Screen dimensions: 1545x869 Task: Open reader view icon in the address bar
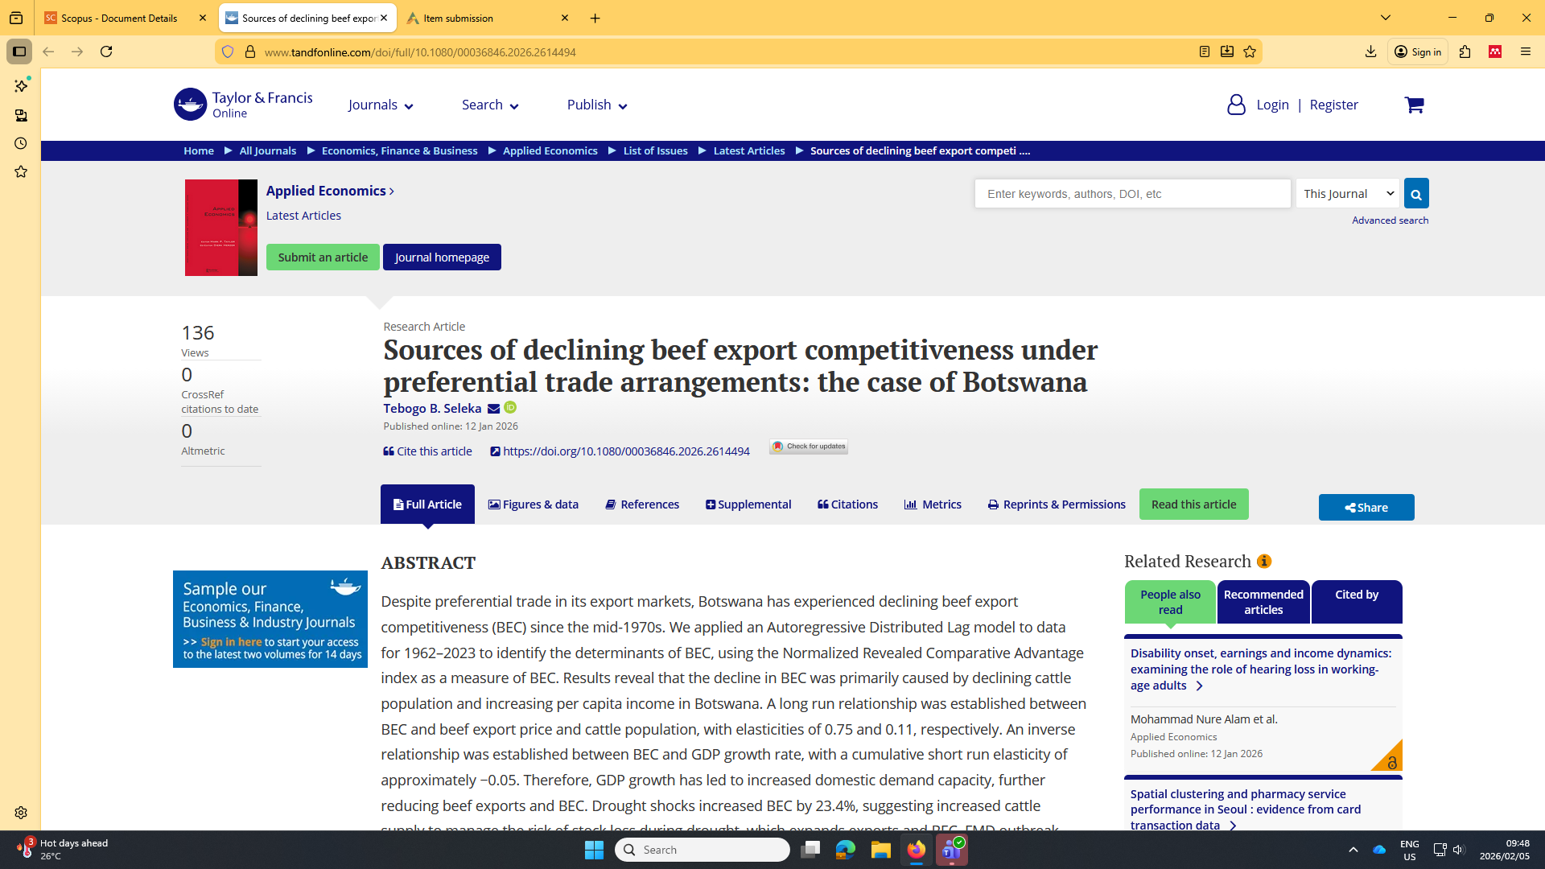(1205, 52)
